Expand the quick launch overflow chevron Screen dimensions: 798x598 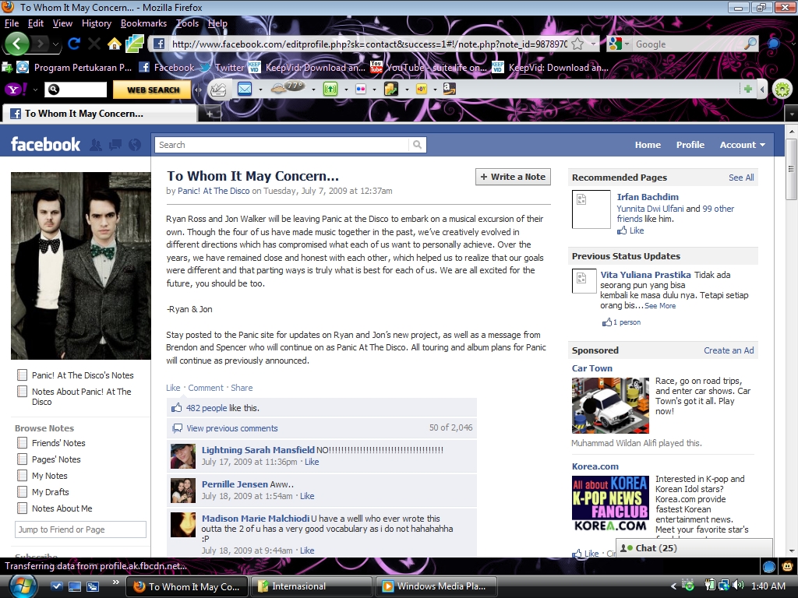click(115, 582)
